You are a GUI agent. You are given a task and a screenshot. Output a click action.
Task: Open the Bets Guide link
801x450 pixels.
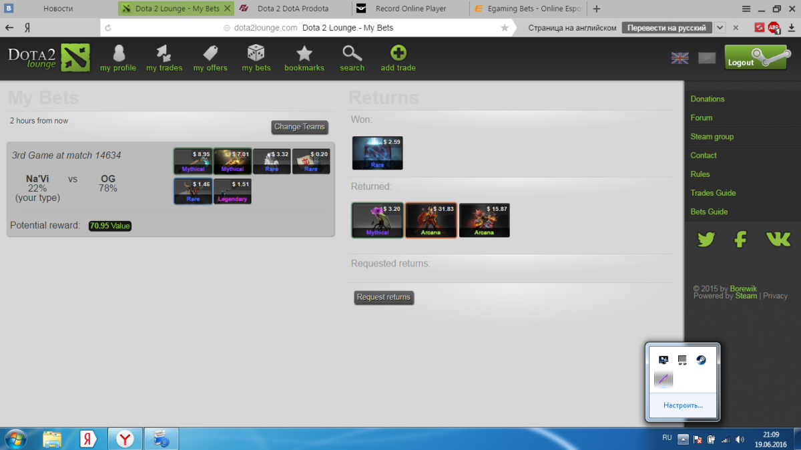(x=710, y=211)
